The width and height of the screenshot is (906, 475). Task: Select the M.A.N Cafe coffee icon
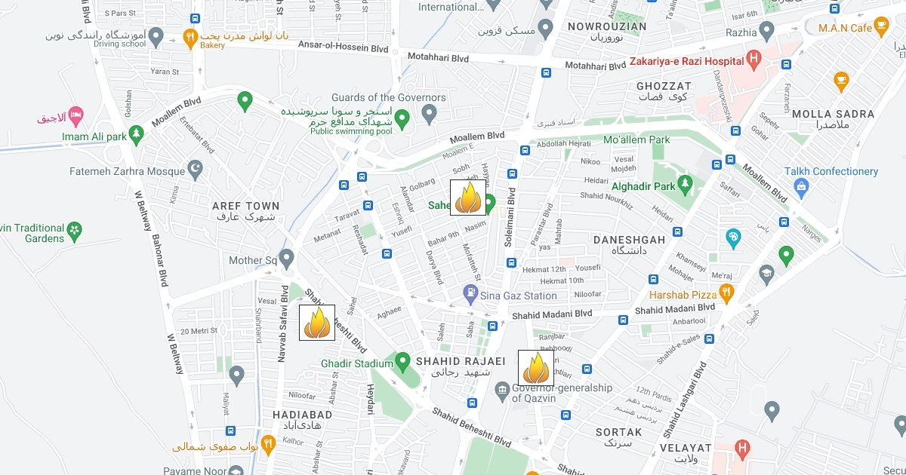(881, 29)
